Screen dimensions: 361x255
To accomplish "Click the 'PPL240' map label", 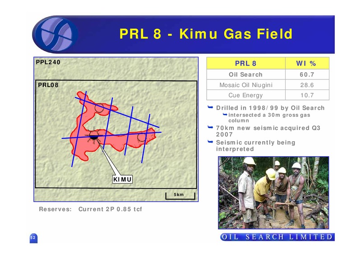I will [48, 62].
